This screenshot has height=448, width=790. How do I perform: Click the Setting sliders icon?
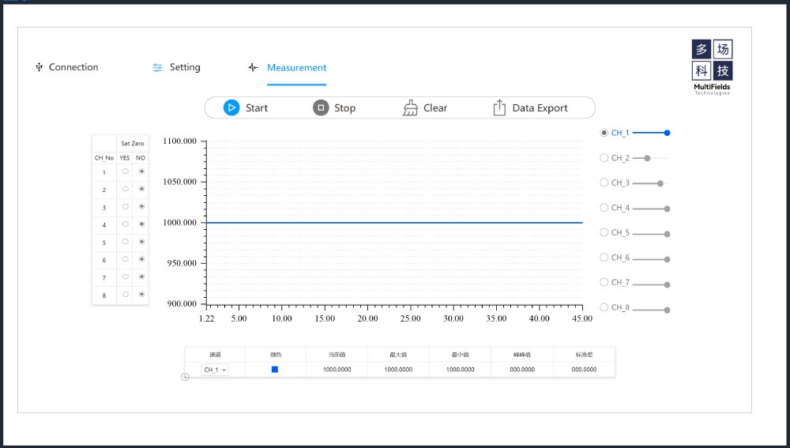(158, 68)
